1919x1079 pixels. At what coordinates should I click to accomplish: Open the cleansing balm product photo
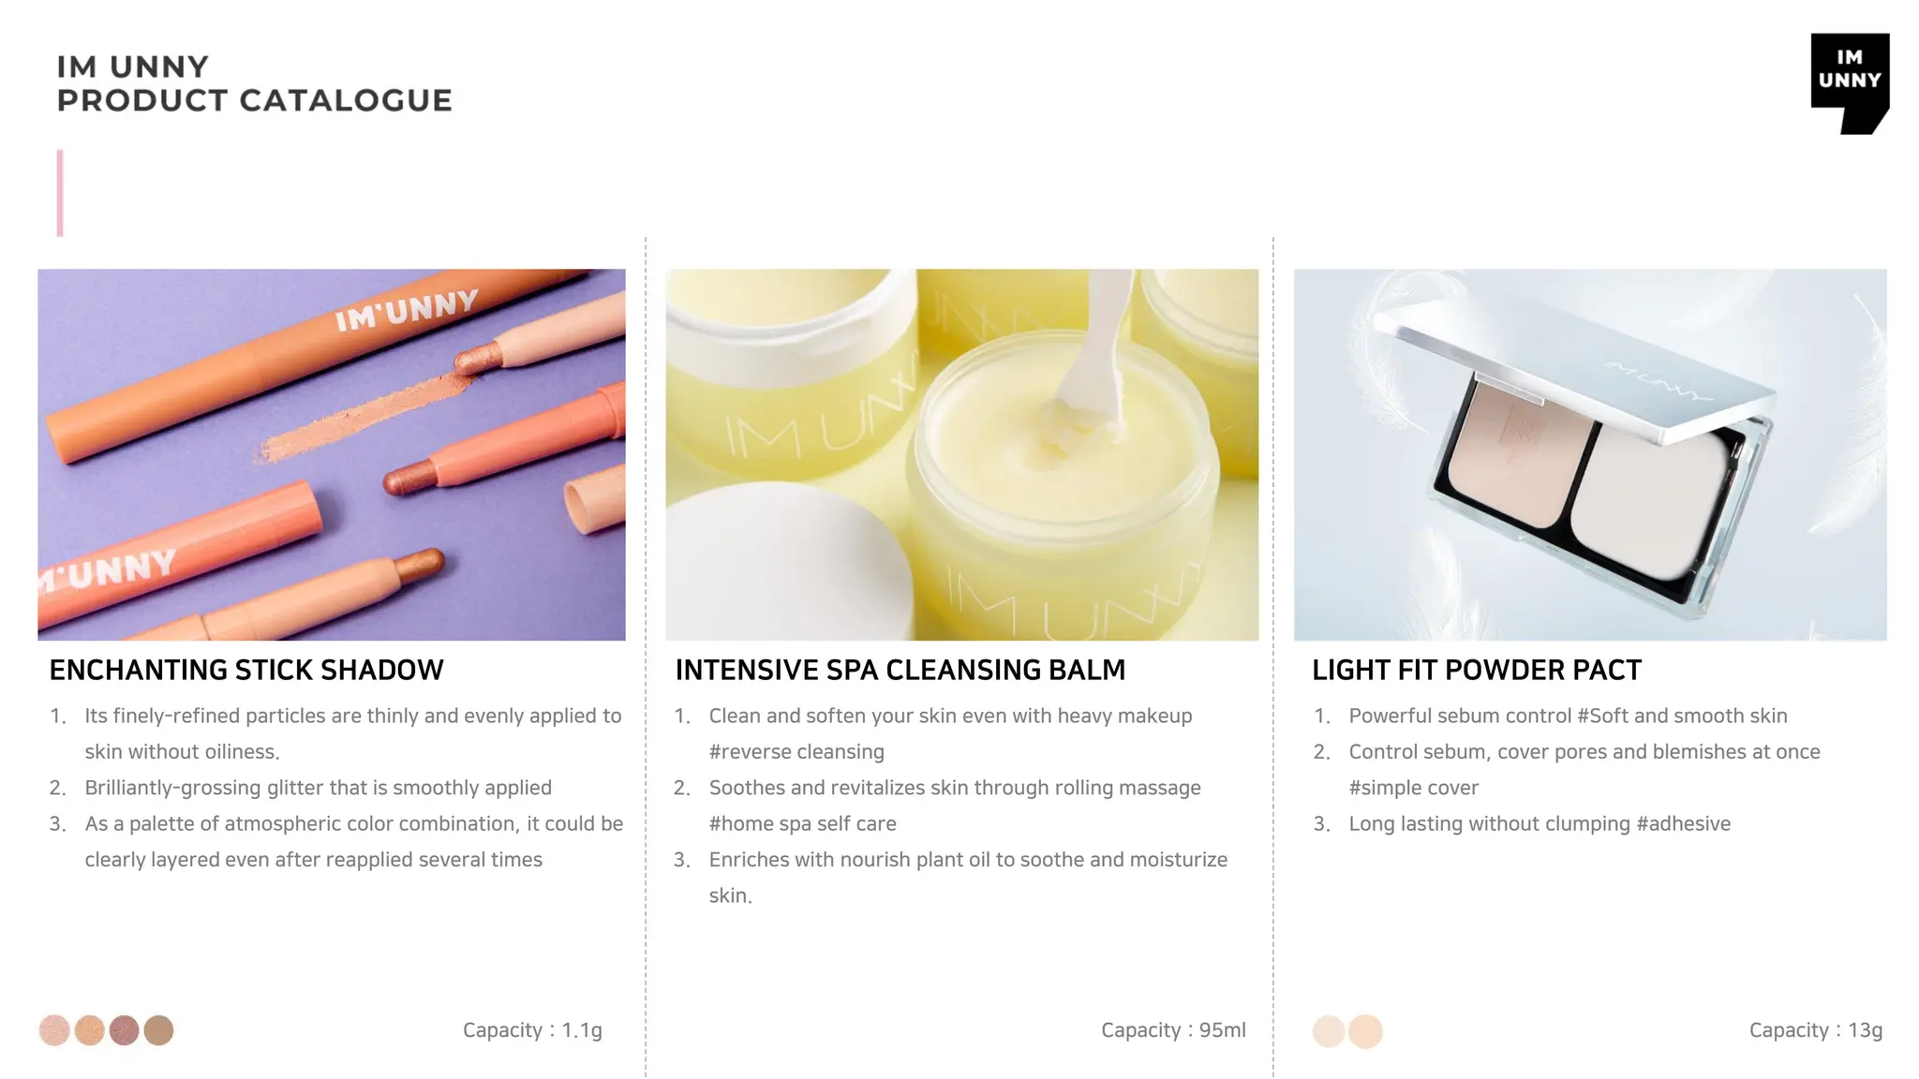(961, 454)
